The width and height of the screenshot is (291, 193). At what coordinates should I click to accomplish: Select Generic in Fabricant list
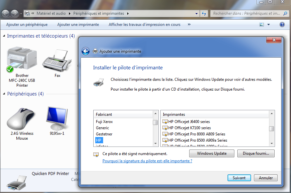point(102,128)
